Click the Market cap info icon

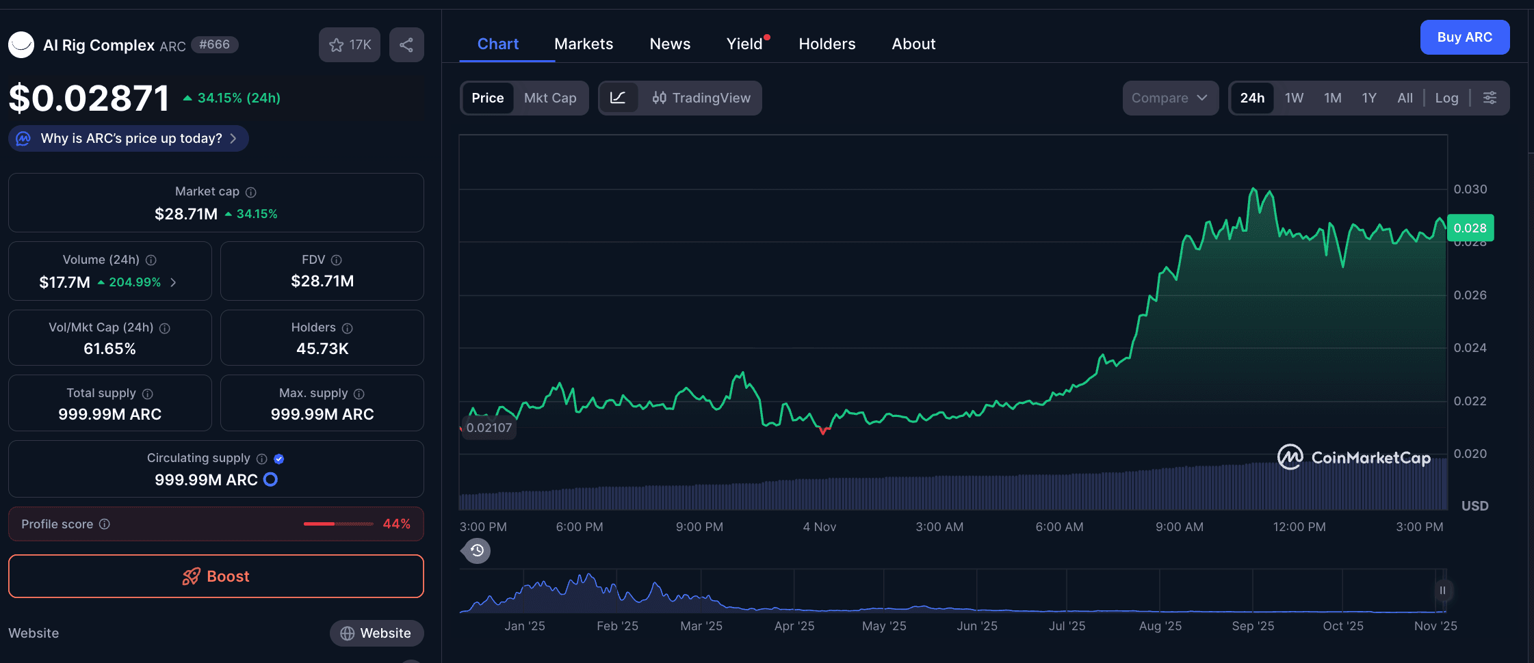pyautogui.click(x=250, y=192)
